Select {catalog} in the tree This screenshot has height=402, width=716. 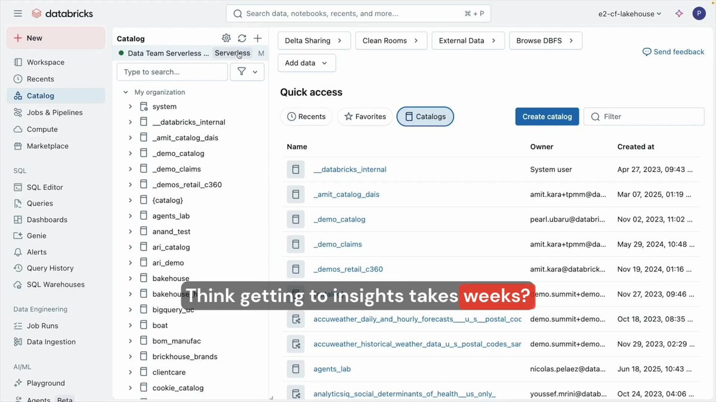tap(168, 200)
